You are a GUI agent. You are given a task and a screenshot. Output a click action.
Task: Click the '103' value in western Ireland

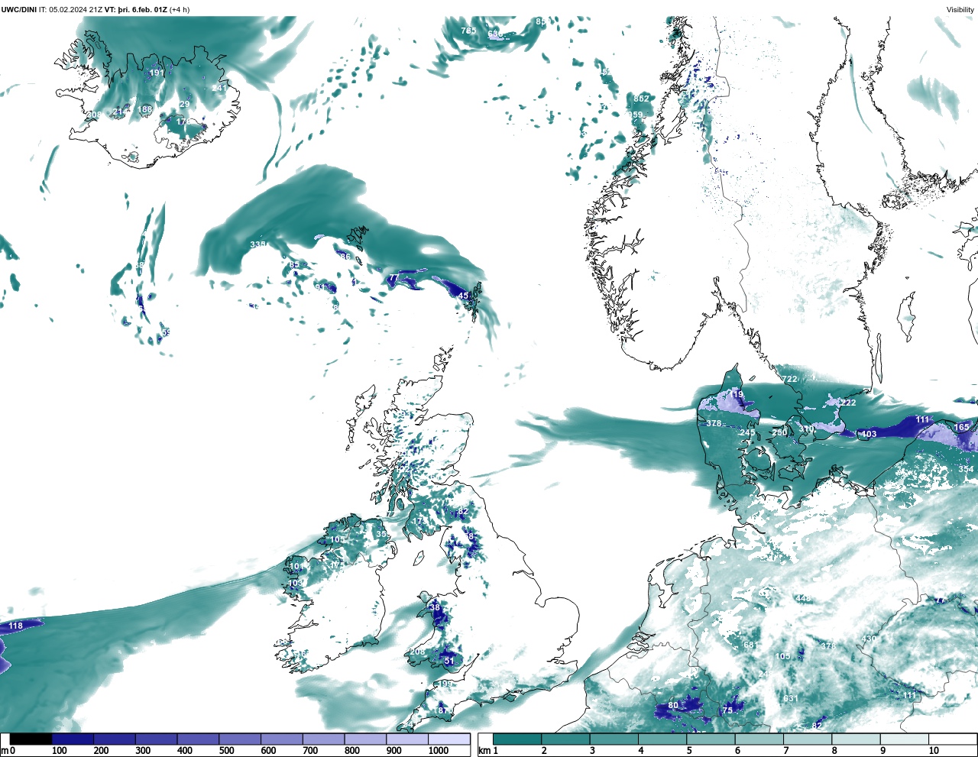296,584
